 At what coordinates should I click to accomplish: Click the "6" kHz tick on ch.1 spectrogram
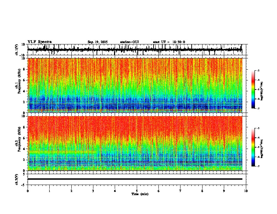click(x=25, y=80)
